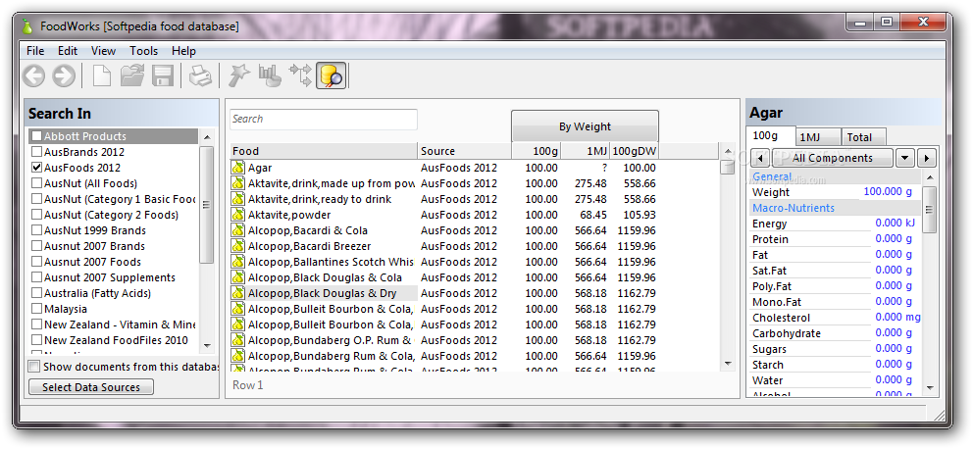Open the View menu

click(103, 51)
